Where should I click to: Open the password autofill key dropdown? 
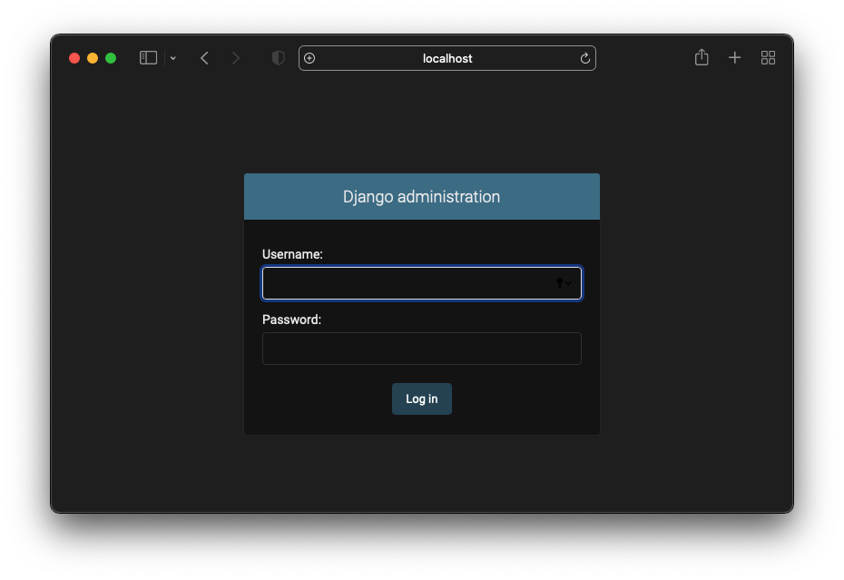tap(564, 282)
